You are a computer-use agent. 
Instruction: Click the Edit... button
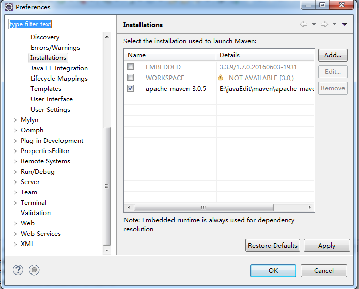[x=333, y=71]
